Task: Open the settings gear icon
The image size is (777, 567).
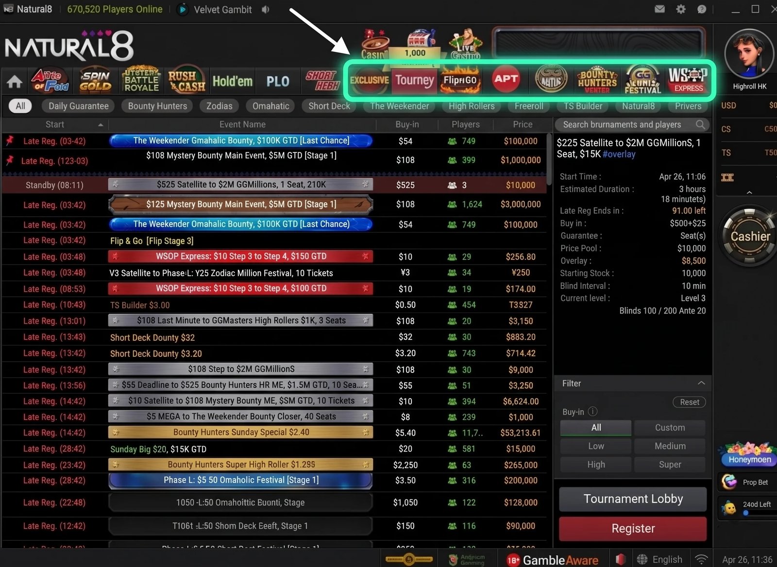Action: 681,9
